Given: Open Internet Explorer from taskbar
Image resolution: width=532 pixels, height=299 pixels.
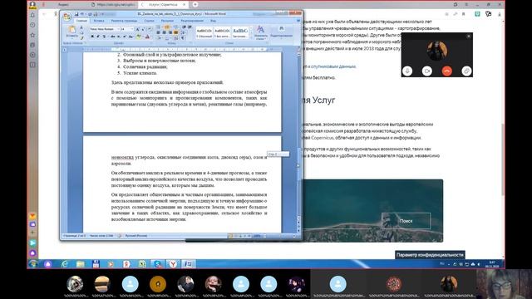Looking at the screenshot, I should 65,264.
